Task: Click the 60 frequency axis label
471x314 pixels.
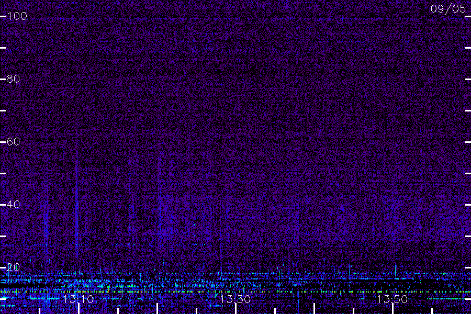Action: [13, 141]
